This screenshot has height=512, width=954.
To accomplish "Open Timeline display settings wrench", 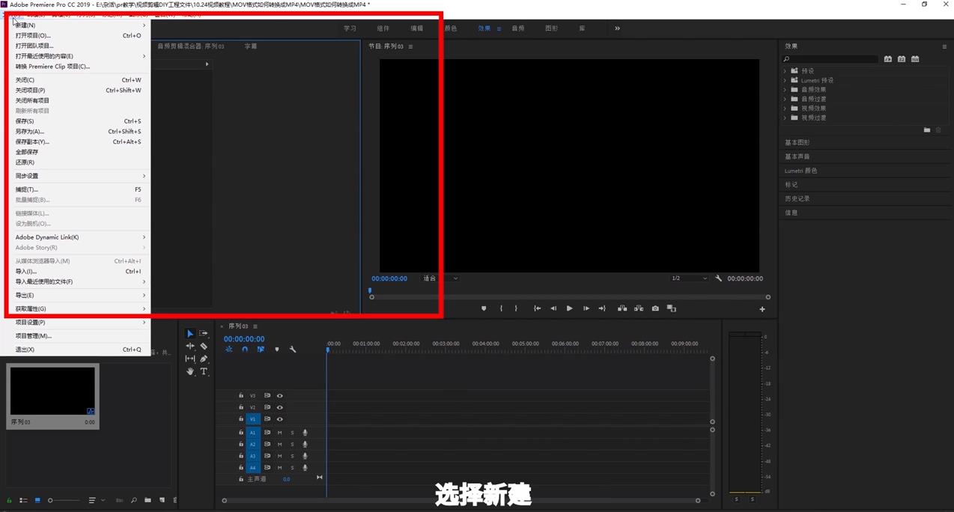I will click(293, 349).
